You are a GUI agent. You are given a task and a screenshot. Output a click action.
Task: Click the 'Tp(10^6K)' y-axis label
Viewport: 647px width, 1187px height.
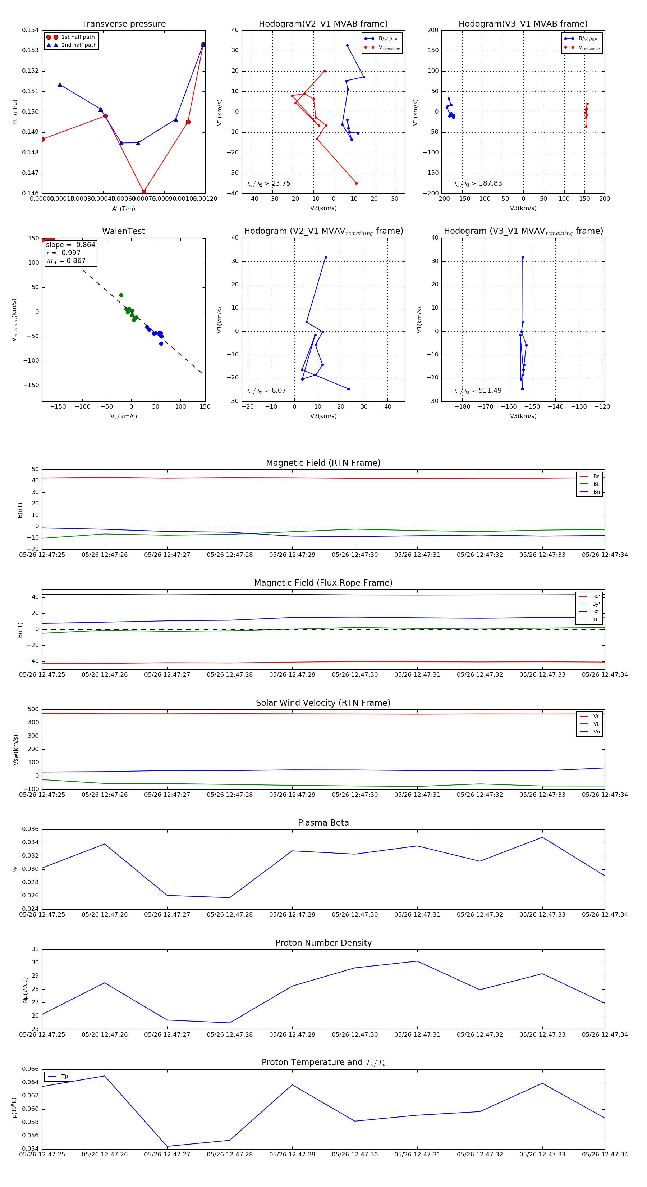[14, 1110]
